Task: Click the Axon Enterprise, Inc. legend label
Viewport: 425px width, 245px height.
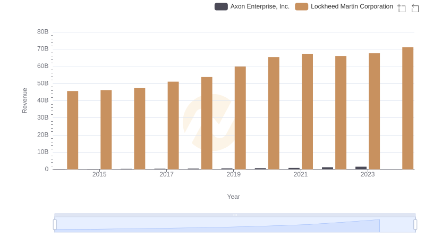Action: 260,7
